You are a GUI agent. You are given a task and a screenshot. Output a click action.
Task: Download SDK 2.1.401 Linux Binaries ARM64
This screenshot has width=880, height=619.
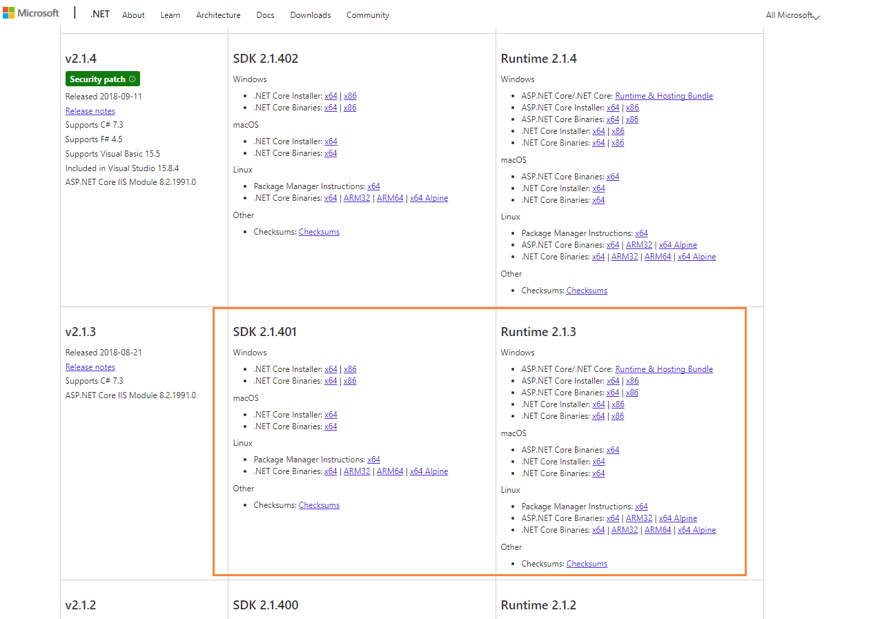pos(390,471)
